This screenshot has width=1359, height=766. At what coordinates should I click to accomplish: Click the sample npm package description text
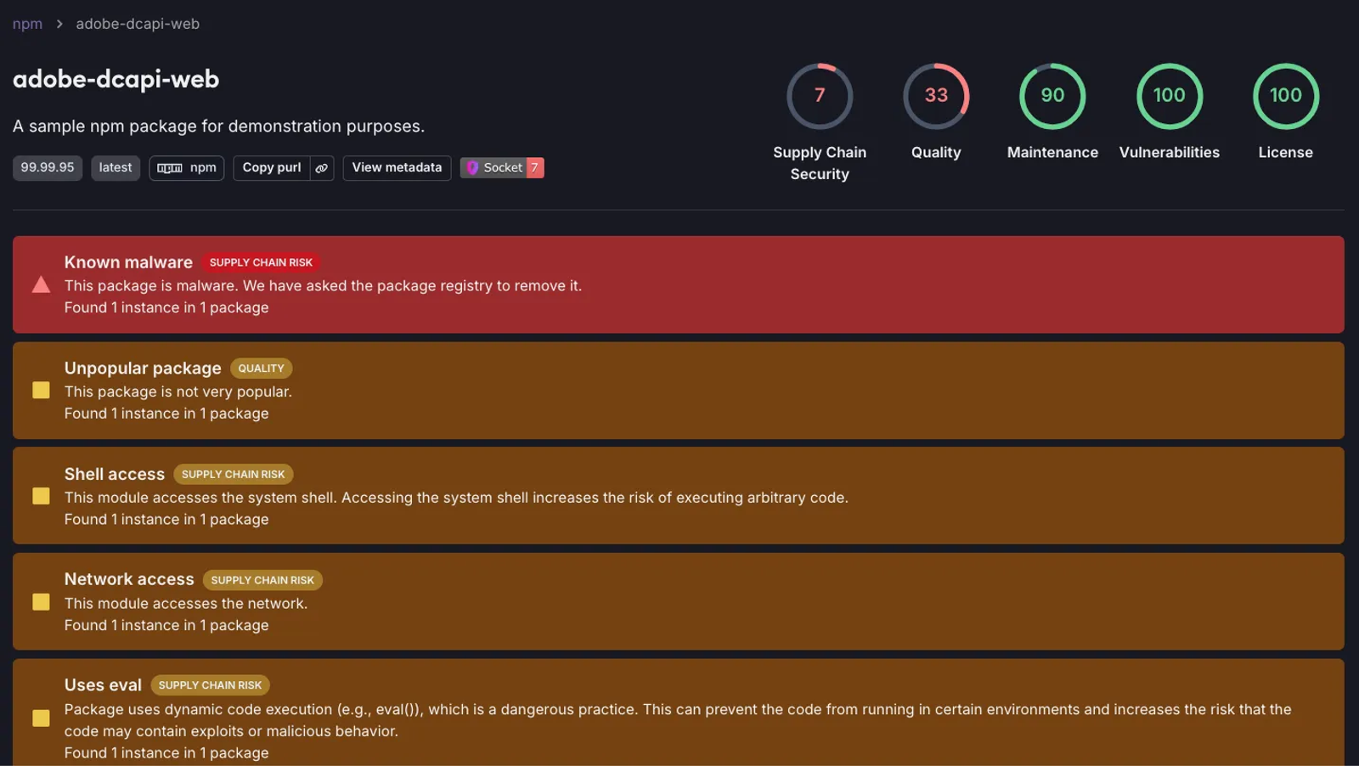click(x=218, y=126)
